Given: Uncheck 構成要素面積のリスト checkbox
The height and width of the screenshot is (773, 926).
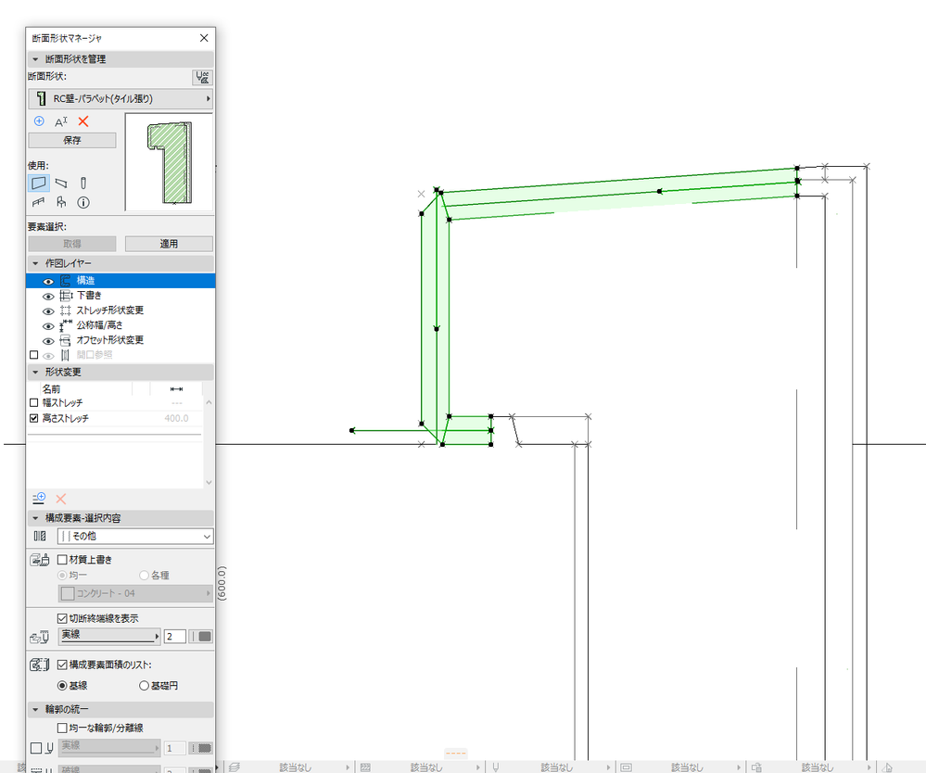Looking at the screenshot, I should 62,665.
